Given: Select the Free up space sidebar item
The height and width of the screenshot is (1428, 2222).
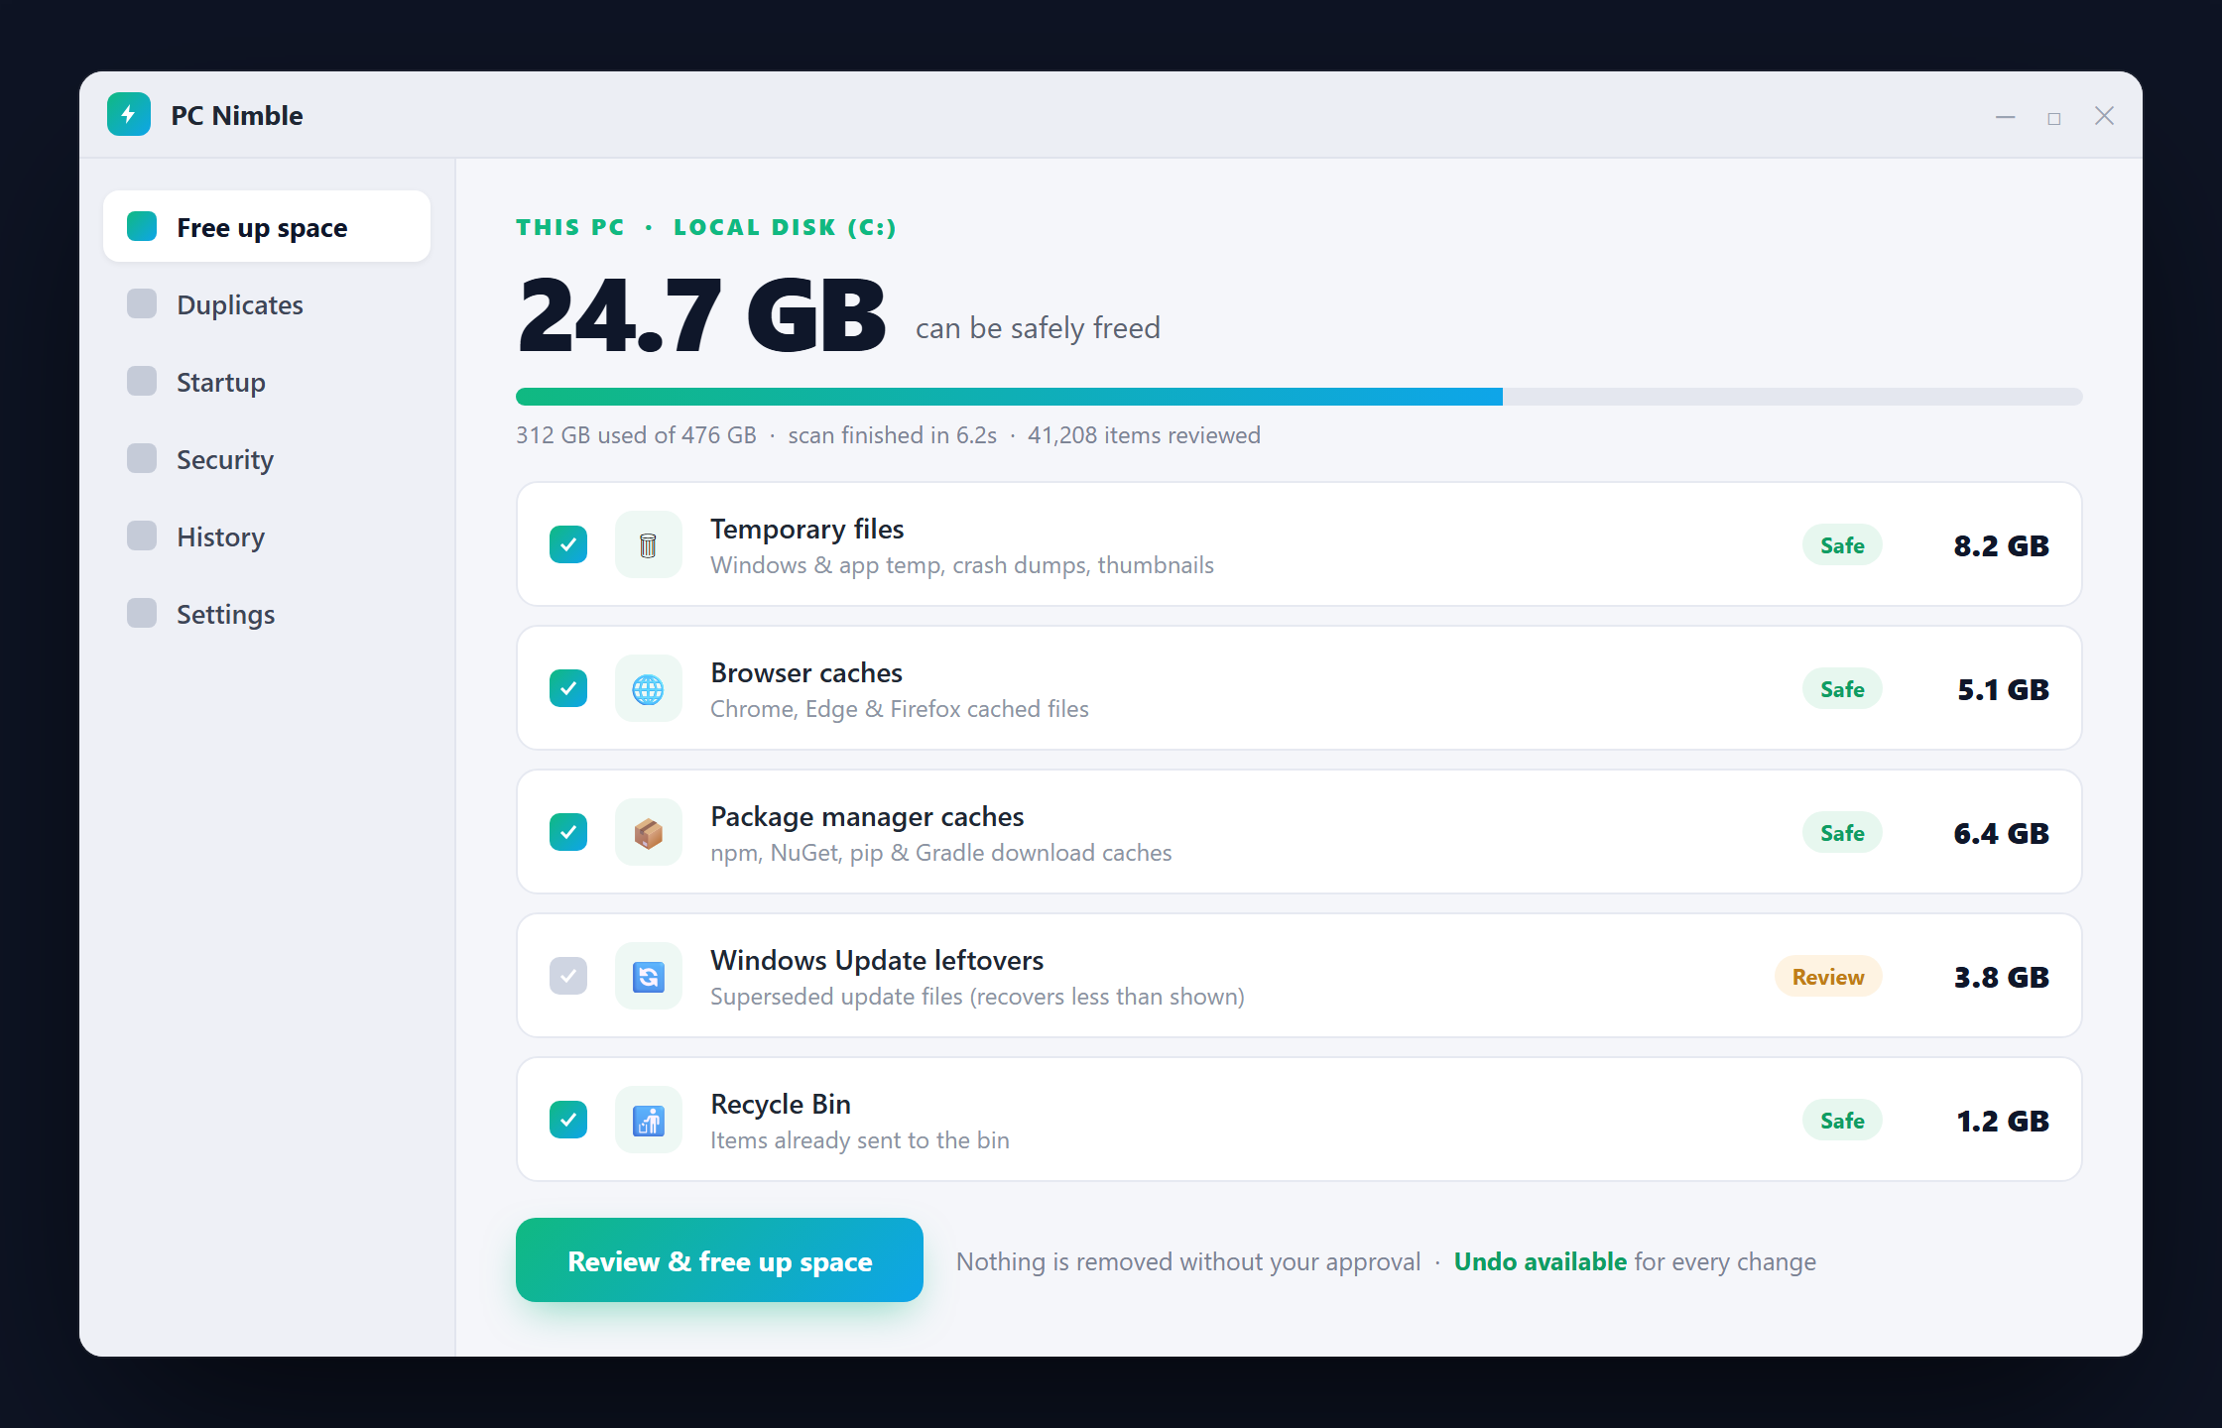Looking at the screenshot, I should click(267, 227).
